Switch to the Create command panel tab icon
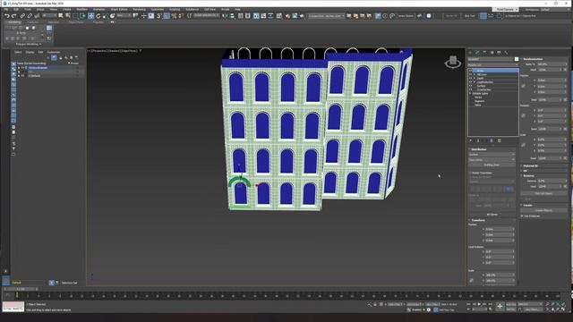Image resolution: width=573 pixels, height=322 pixels. click(x=471, y=53)
